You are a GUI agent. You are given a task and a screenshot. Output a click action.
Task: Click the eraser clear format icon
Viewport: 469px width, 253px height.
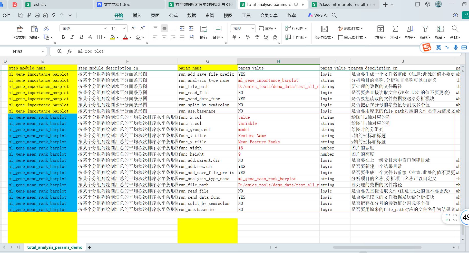point(138,37)
